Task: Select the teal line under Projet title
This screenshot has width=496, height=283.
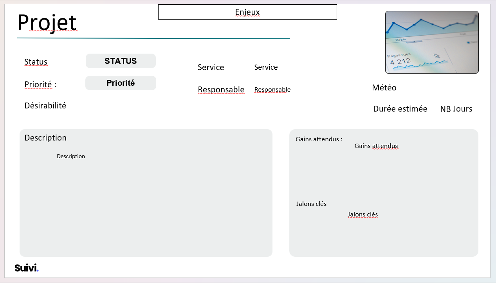Action: pos(153,38)
